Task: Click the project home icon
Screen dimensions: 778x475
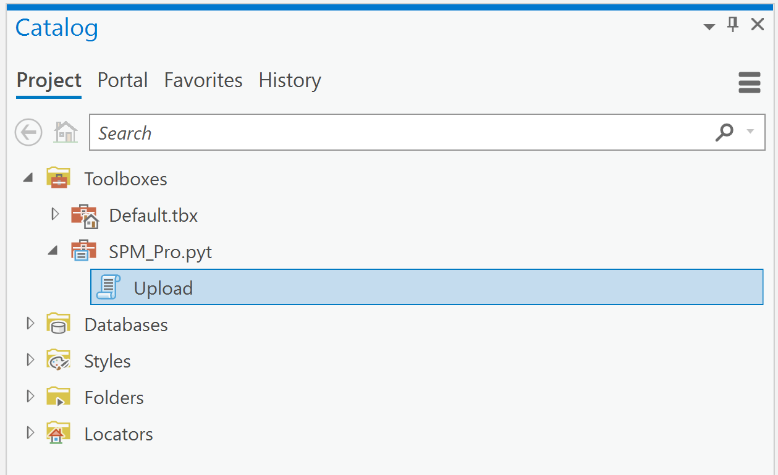Action: click(66, 132)
